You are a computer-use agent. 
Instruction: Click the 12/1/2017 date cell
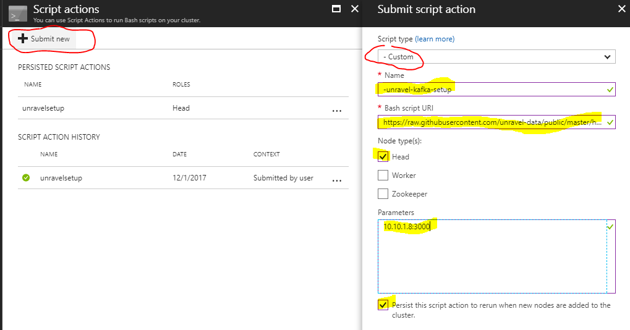(189, 178)
